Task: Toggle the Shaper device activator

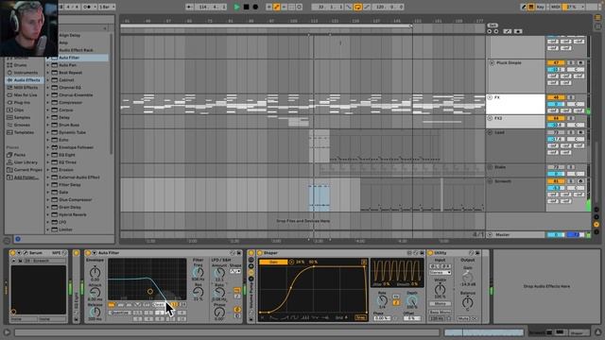Action: [259, 253]
